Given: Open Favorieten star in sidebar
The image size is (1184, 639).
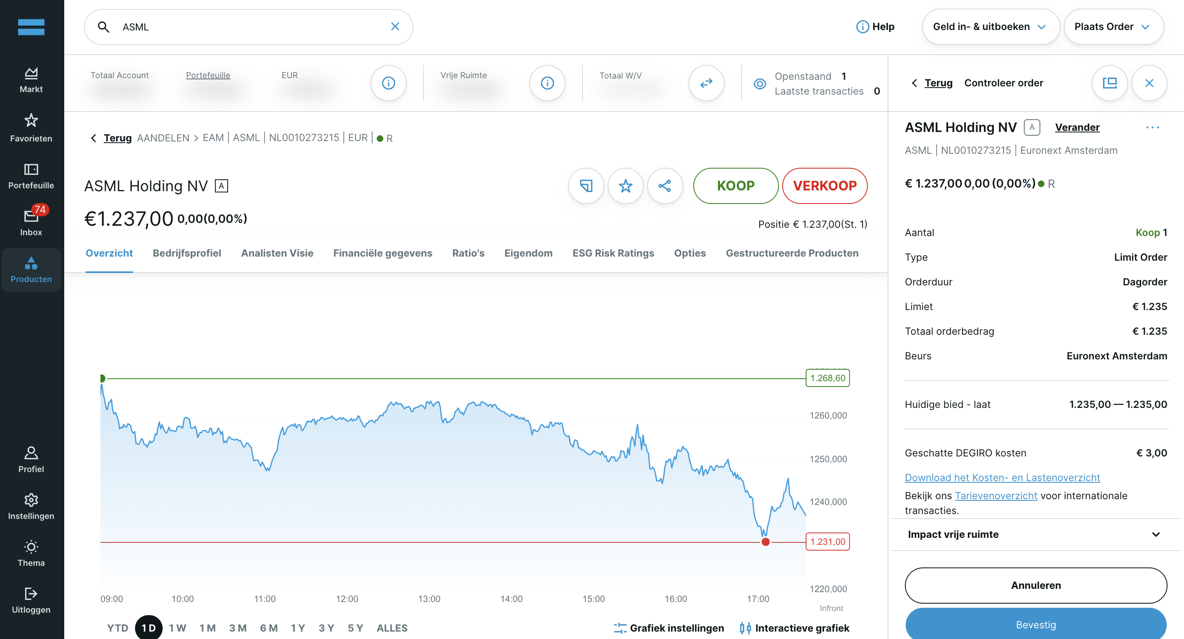Looking at the screenshot, I should (31, 128).
